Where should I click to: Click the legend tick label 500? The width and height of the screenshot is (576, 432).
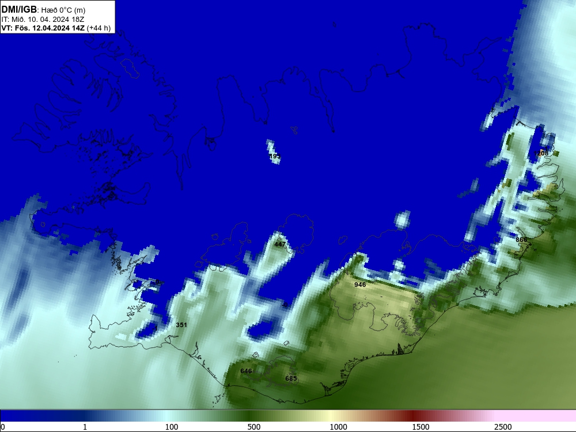pos(254,427)
